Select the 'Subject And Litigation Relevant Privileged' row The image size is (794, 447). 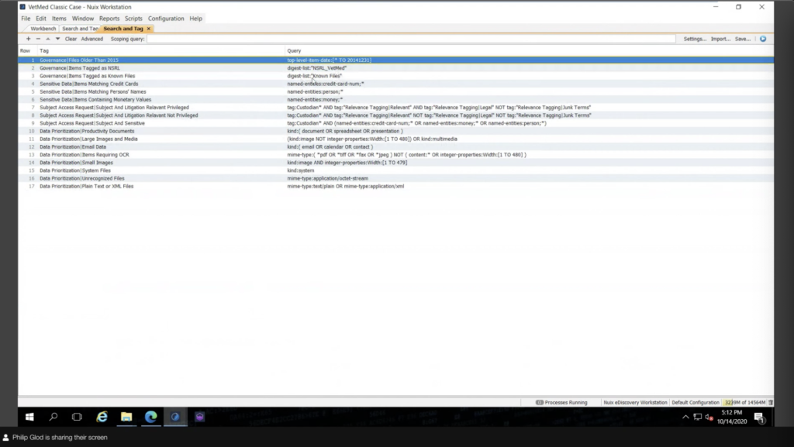pos(396,107)
